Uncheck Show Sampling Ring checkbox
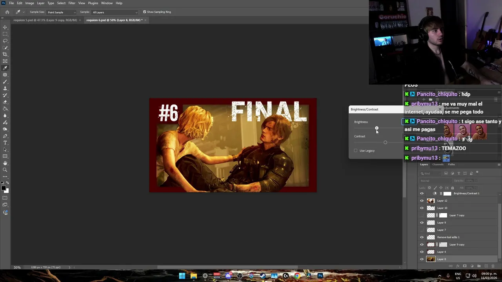The image size is (502, 282). pos(144,12)
